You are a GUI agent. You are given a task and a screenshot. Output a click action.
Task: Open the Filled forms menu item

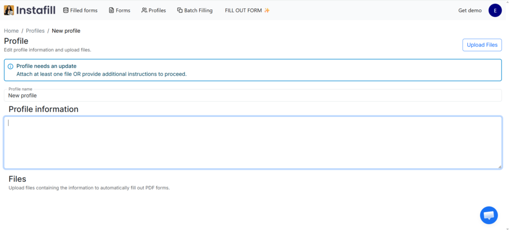pos(84,10)
